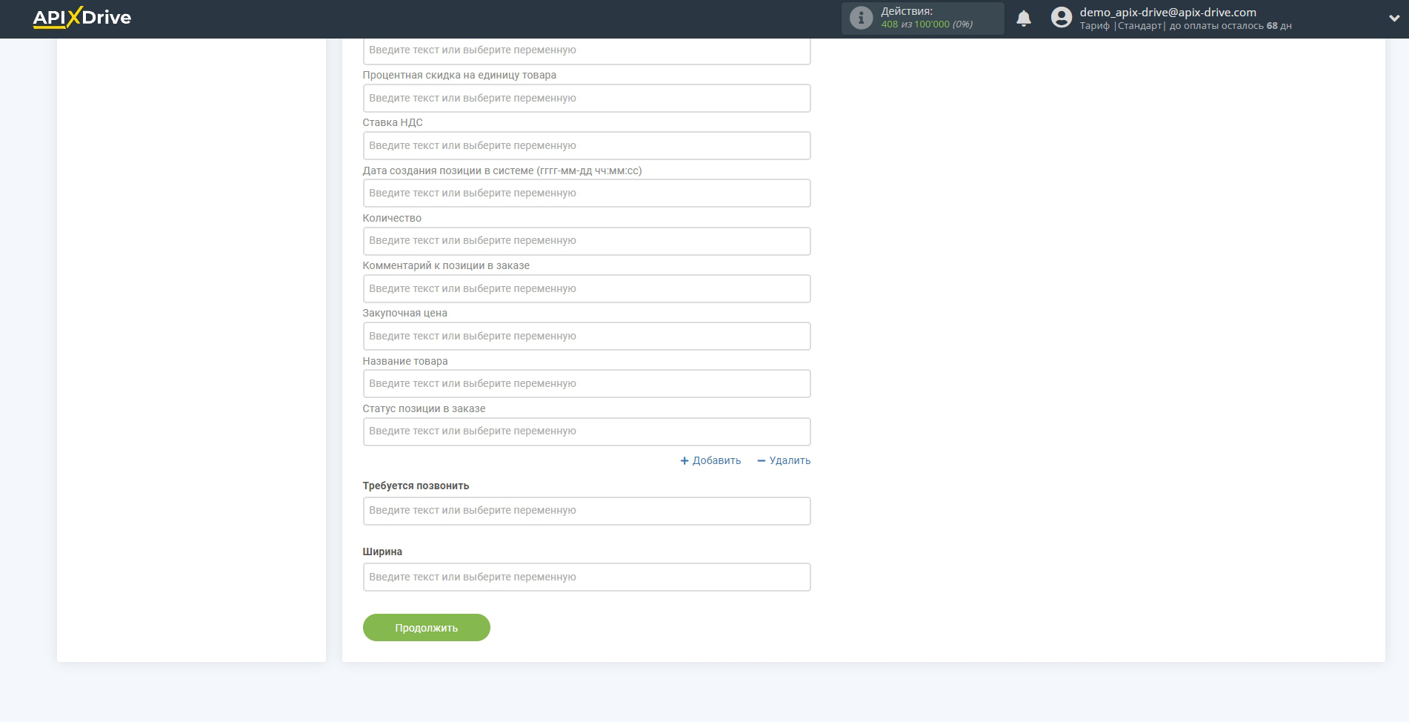The width and height of the screenshot is (1409, 722).
Task: Focus the topmost partially visible input field
Action: coord(587,51)
